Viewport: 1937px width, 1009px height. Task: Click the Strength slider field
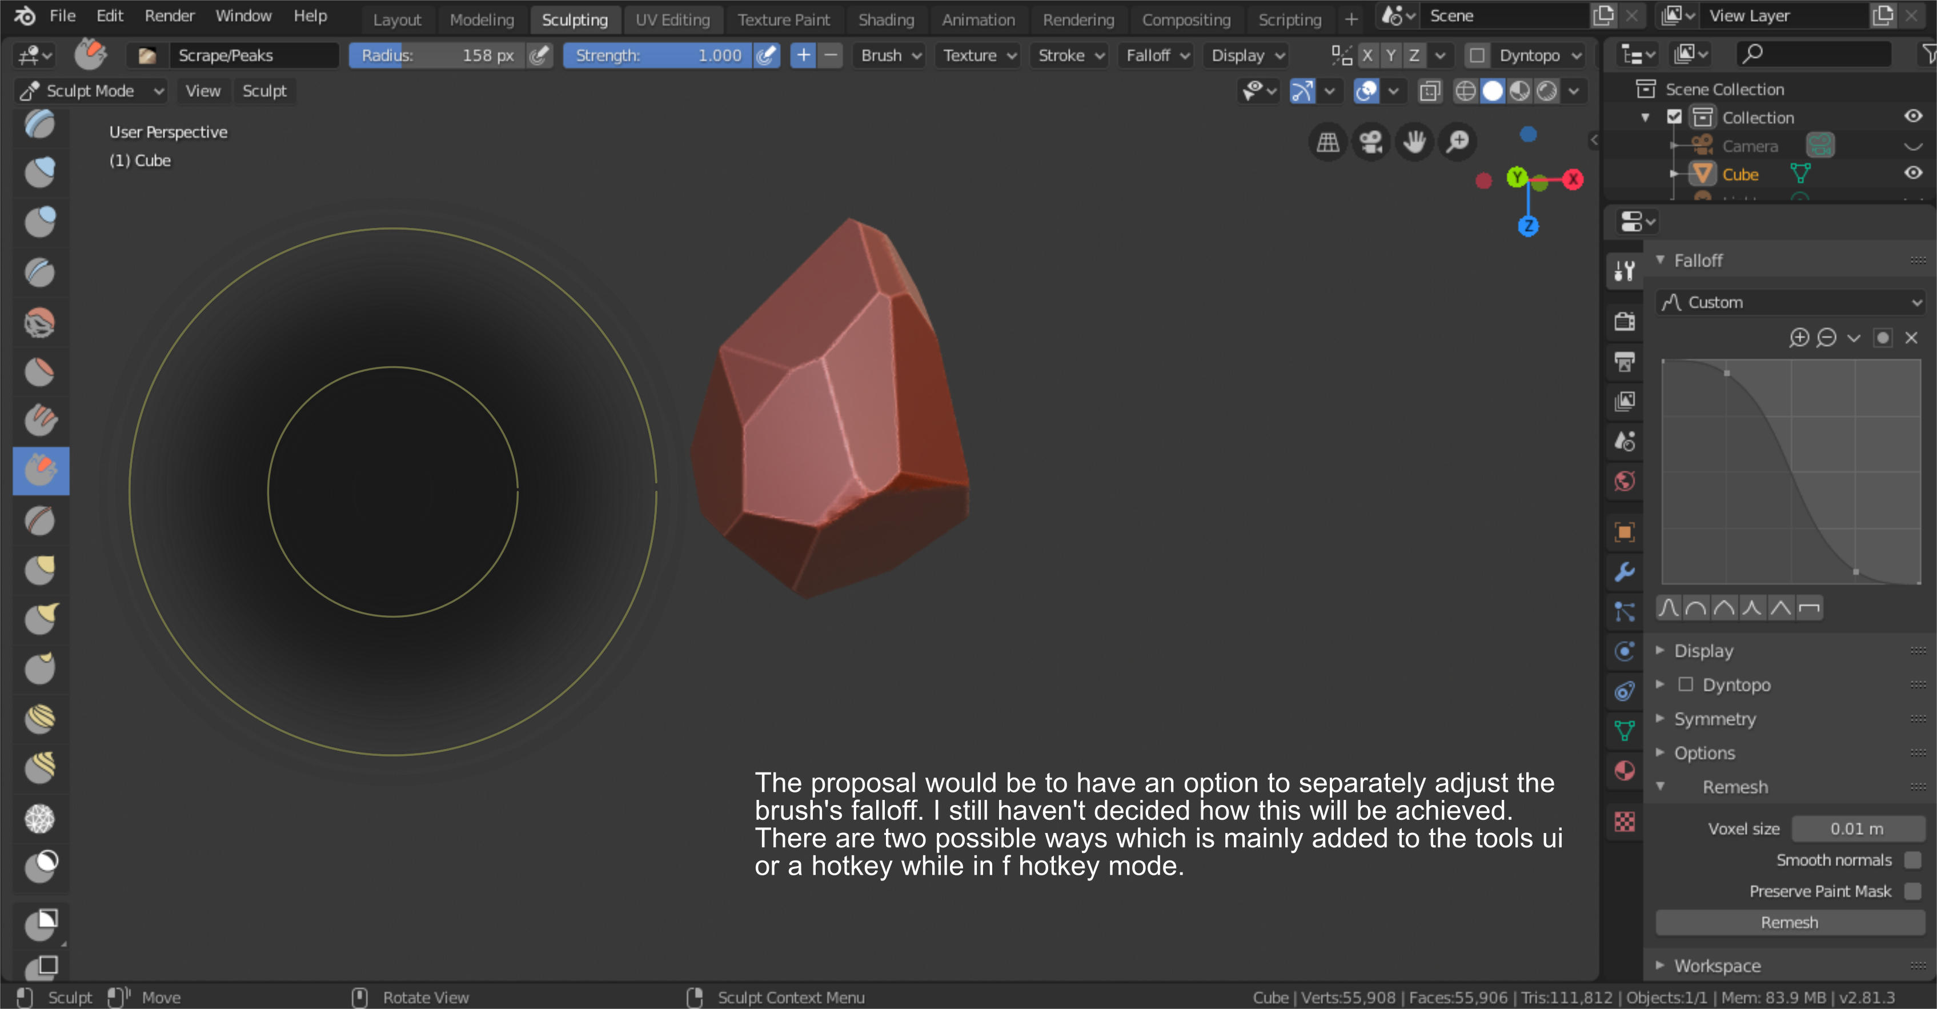pyautogui.click(x=657, y=55)
